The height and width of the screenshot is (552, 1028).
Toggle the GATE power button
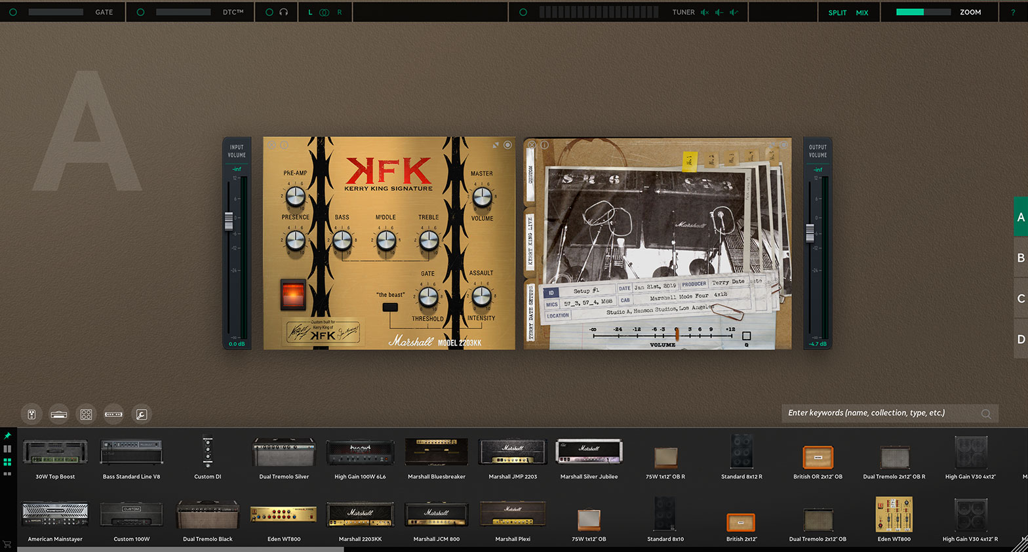pyautogui.click(x=13, y=12)
